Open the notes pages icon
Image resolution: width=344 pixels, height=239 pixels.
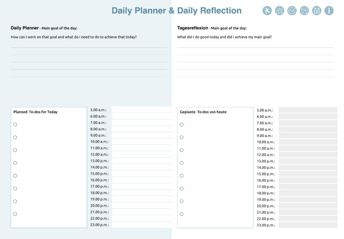pyautogui.click(x=304, y=11)
